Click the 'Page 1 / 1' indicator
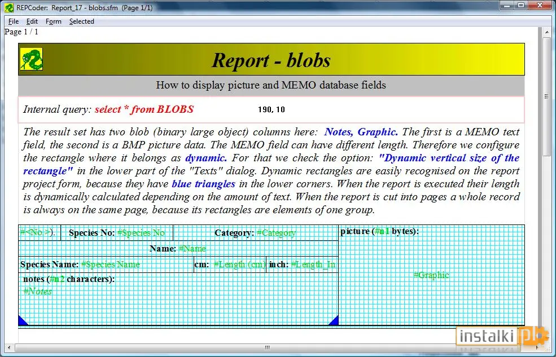The height and width of the screenshot is (357, 556). tap(21, 32)
